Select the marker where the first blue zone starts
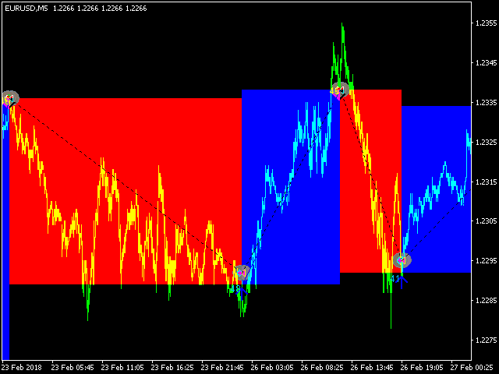The width and height of the screenshot is (499, 374). [242, 272]
